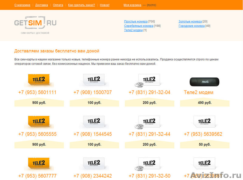Click the 100 руб. price under +7 (908) 1500707
The image size is (243, 180).
(94, 103)
